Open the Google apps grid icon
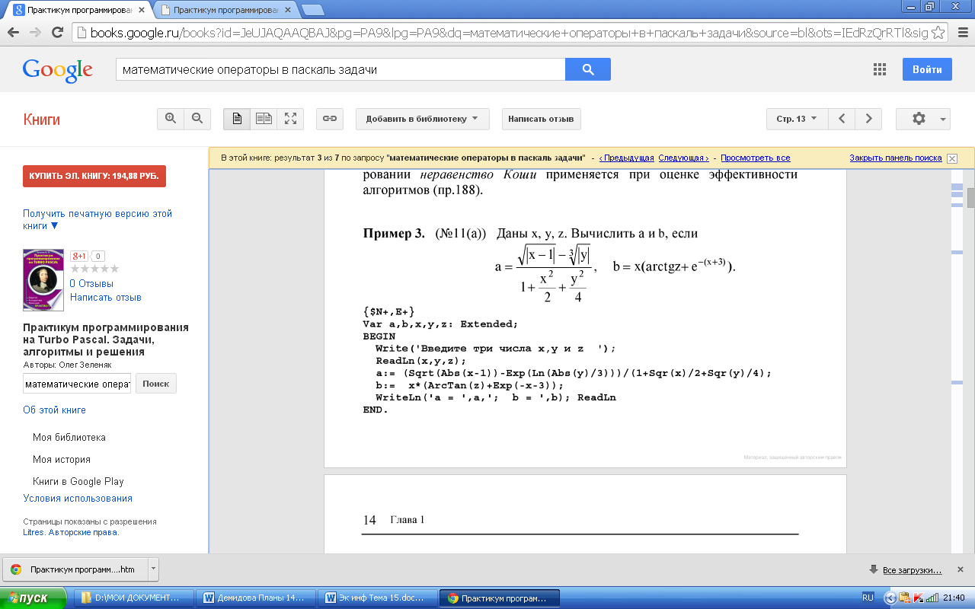The width and height of the screenshot is (975, 609). (880, 69)
